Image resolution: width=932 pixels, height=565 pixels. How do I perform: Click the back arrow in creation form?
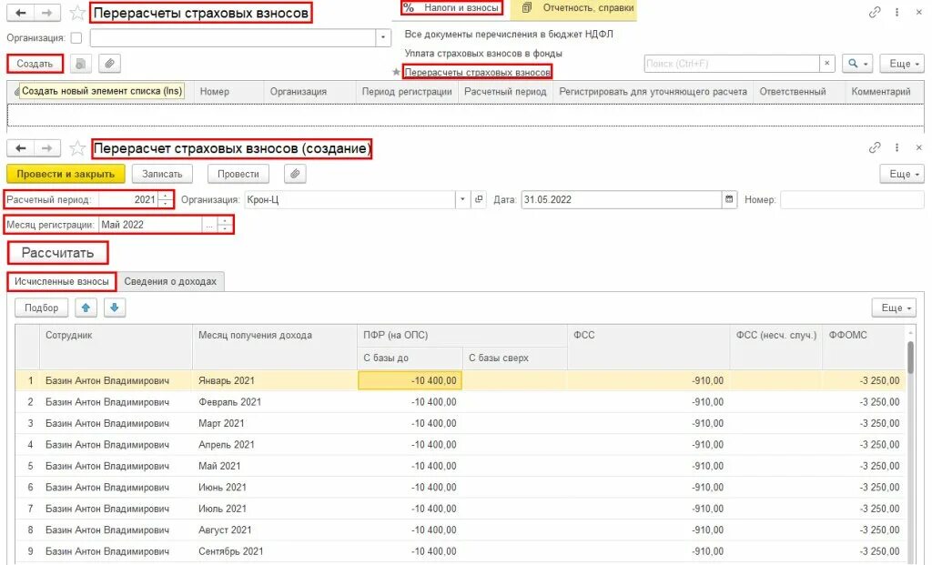[x=21, y=148]
